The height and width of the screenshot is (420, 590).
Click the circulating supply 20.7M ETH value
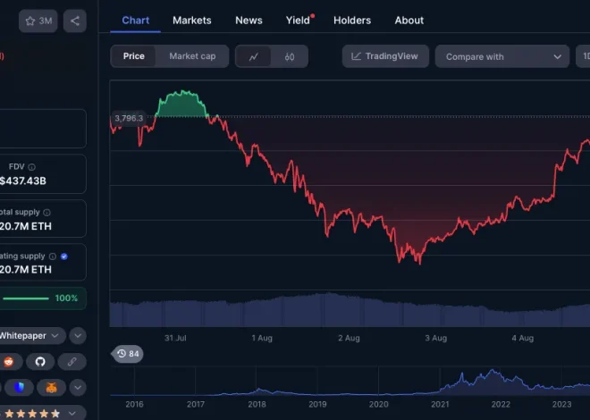26,270
